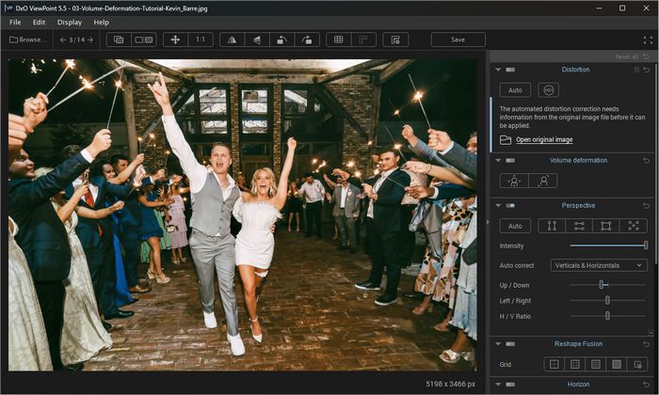Disable the Perspective correction switch
The image size is (659, 395).
[509, 205]
